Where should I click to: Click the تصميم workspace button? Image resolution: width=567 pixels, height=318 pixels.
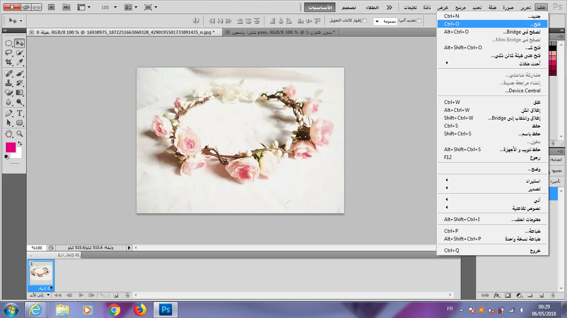point(349,7)
